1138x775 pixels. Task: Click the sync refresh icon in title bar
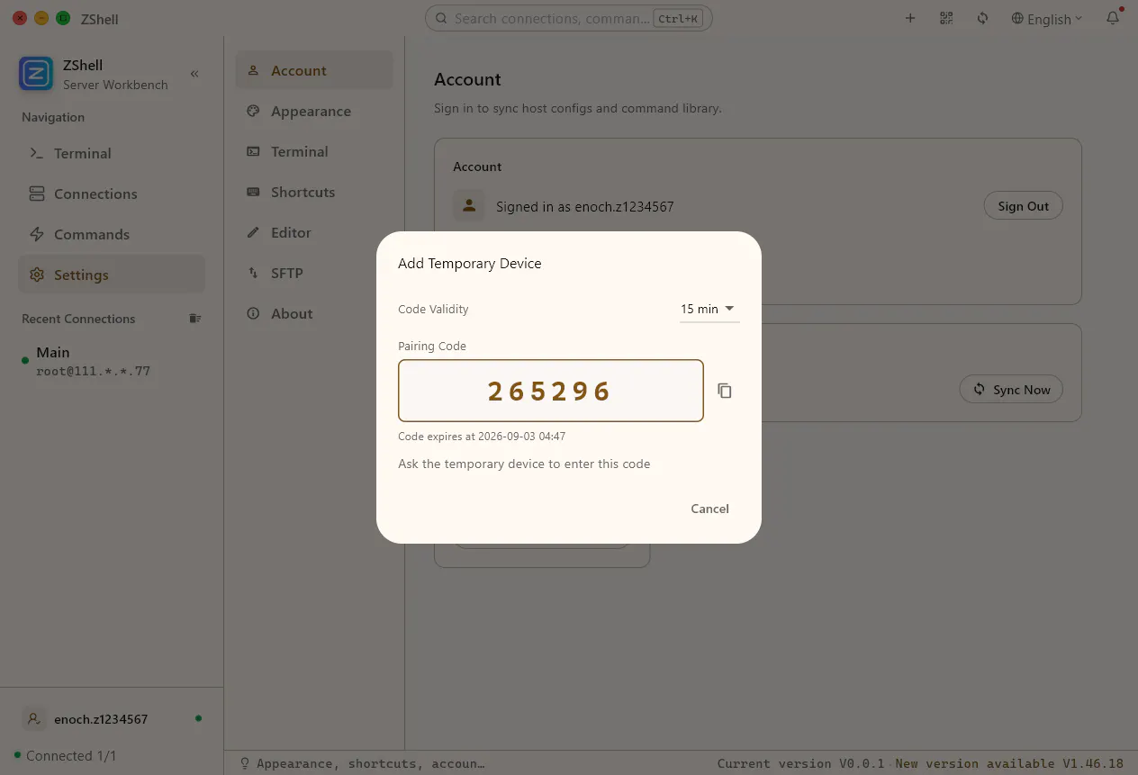(x=982, y=18)
